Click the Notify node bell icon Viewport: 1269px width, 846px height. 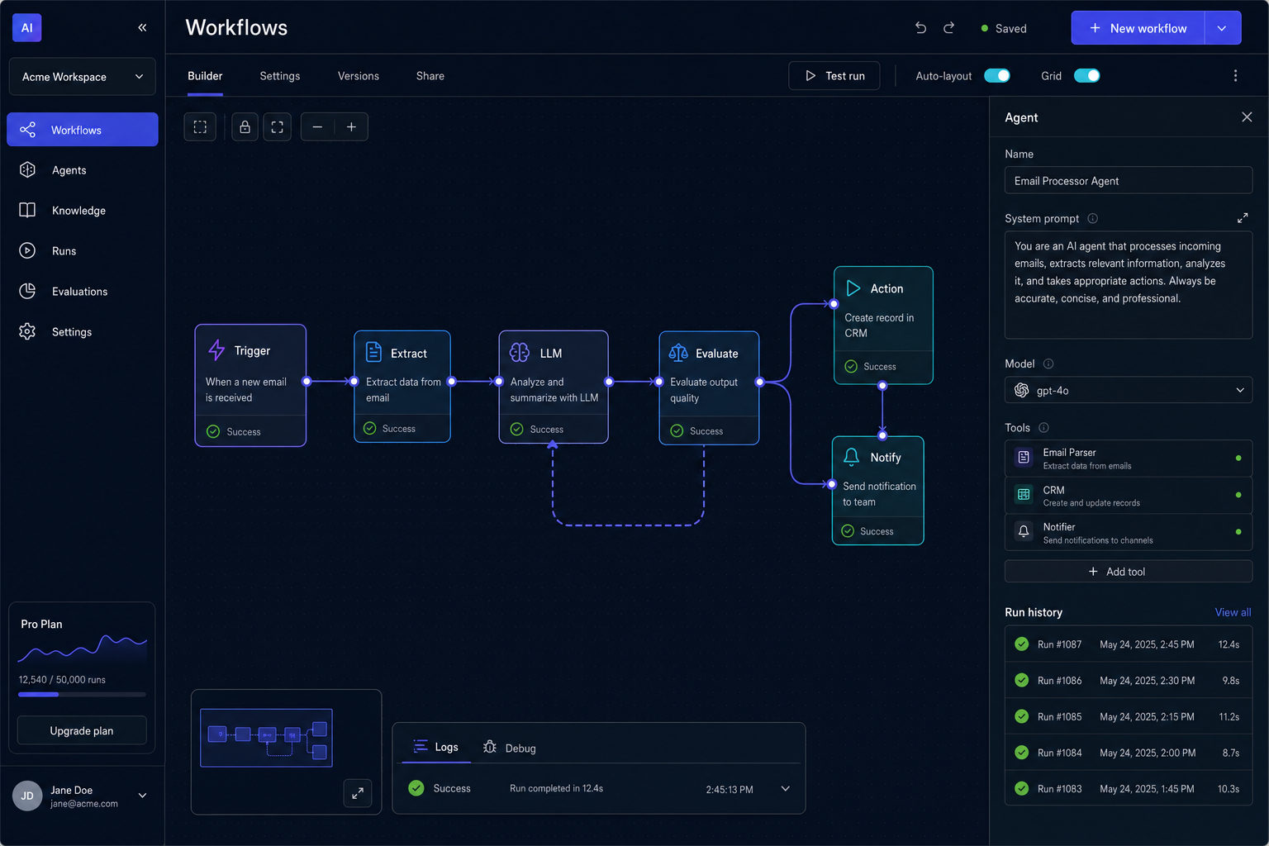click(852, 457)
